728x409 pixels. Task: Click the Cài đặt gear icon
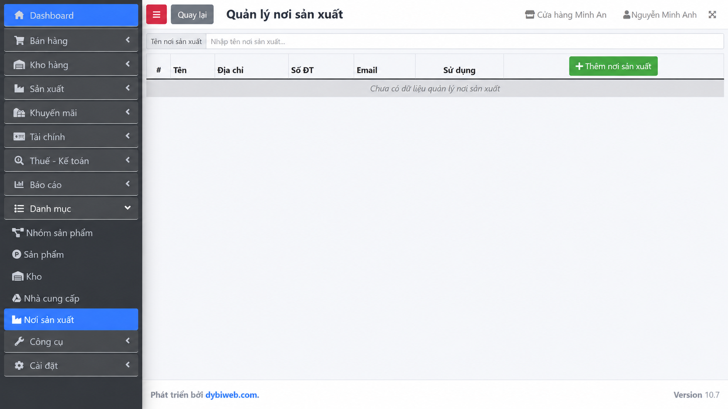pyautogui.click(x=19, y=365)
